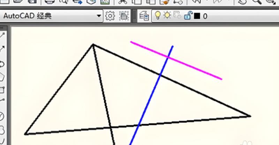The width and height of the screenshot is (279, 145).
Task: Click the My Workspace house icon
Action: pos(124,16)
